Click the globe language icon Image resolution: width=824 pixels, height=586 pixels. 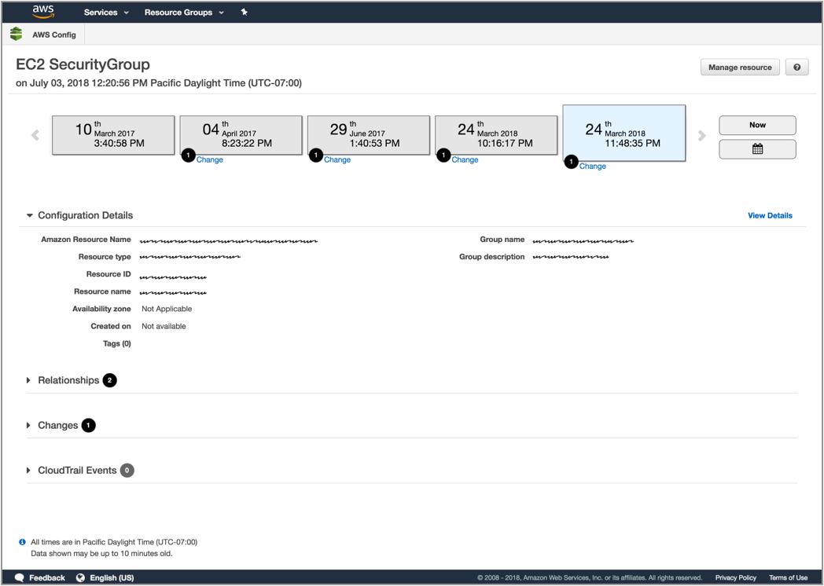[x=80, y=577]
